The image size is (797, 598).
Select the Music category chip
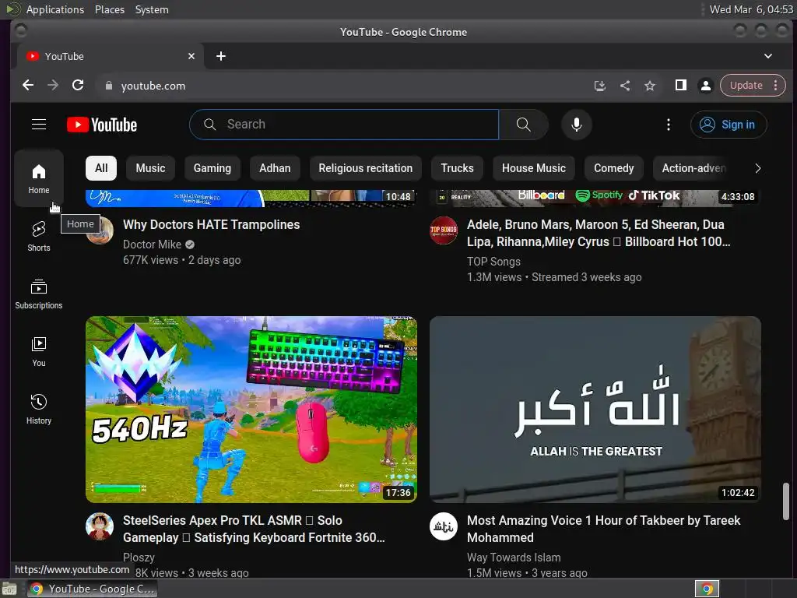click(x=150, y=168)
